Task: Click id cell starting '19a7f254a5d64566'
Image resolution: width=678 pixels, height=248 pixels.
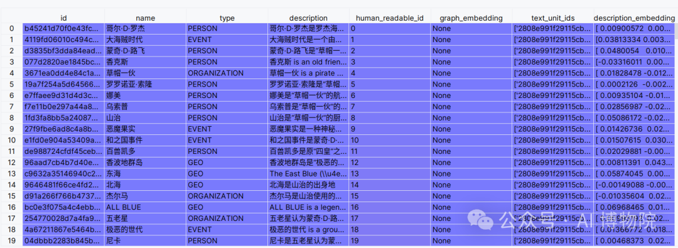Action: click(x=63, y=84)
